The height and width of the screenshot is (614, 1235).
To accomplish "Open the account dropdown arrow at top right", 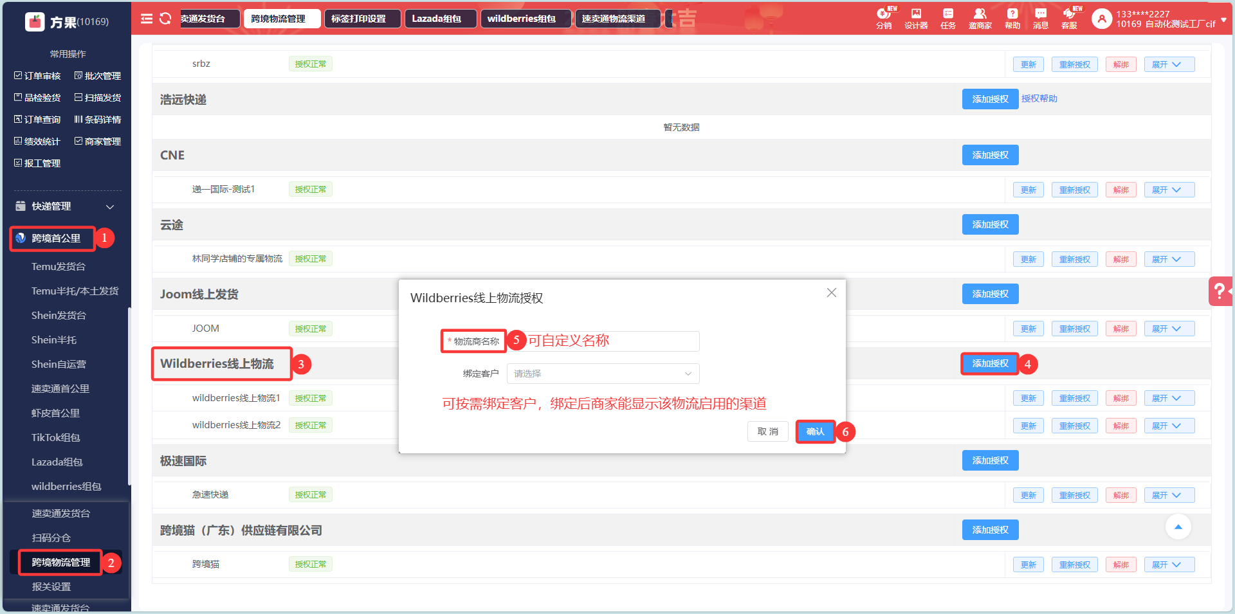I will point(1223,20).
